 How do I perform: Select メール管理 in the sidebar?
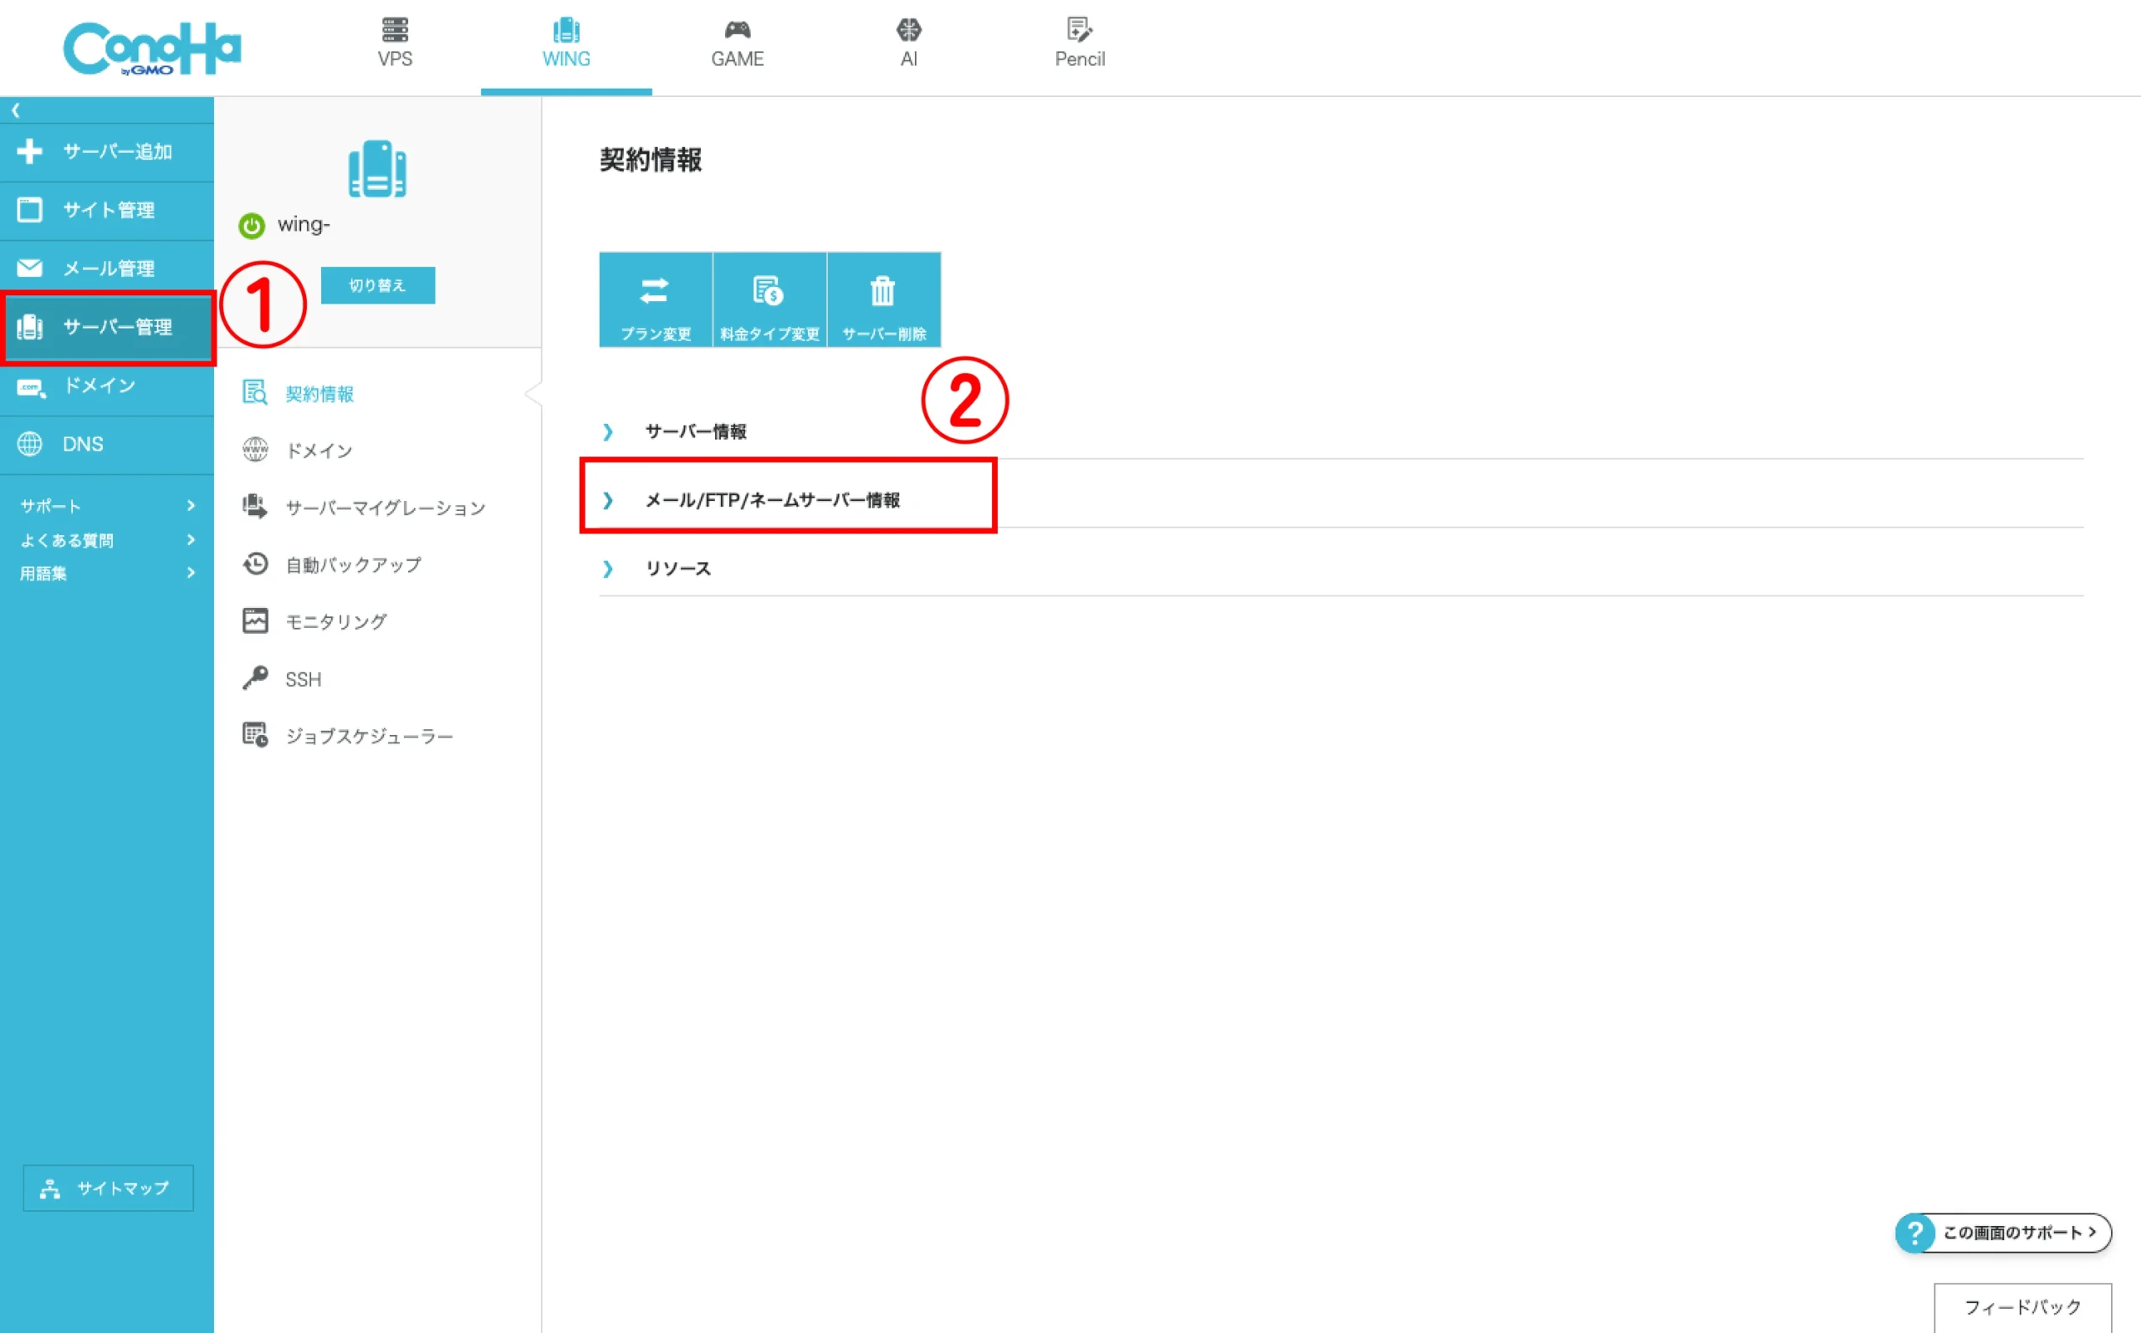tap(108, 268)
